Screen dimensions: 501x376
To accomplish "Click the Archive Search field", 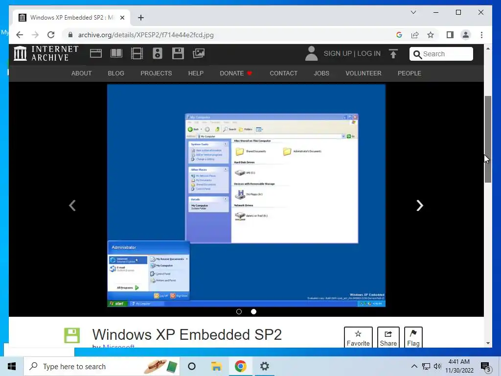I will 441,54.
